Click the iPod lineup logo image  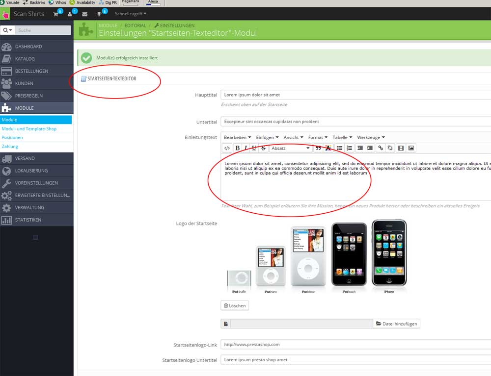point(317,256)
